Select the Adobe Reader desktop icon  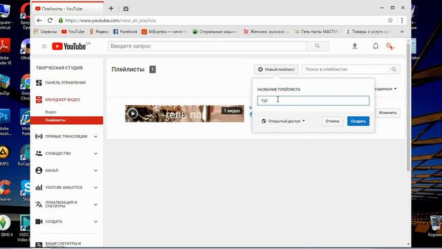[x=5, y=52]
